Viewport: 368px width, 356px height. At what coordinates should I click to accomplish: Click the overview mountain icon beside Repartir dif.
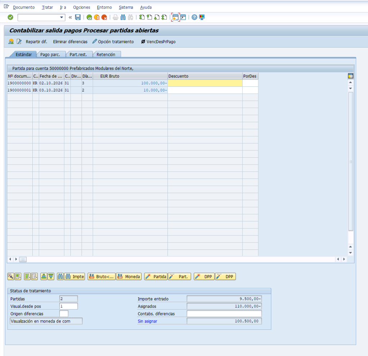coord(11,42)
